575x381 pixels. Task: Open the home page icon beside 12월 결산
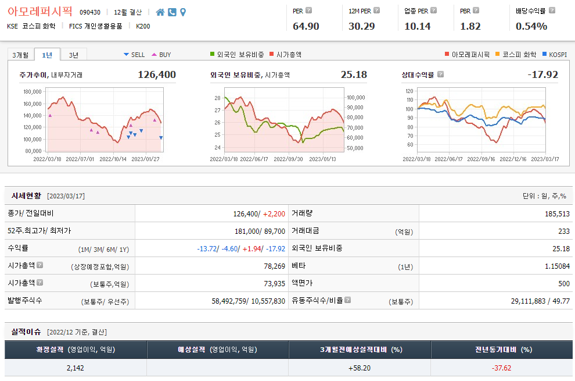click(160, 12)
